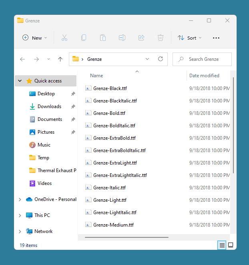Viewport: 249px width, 265px height.
Task: Open the See more three-dots menu
Action: tap(216, 38)
